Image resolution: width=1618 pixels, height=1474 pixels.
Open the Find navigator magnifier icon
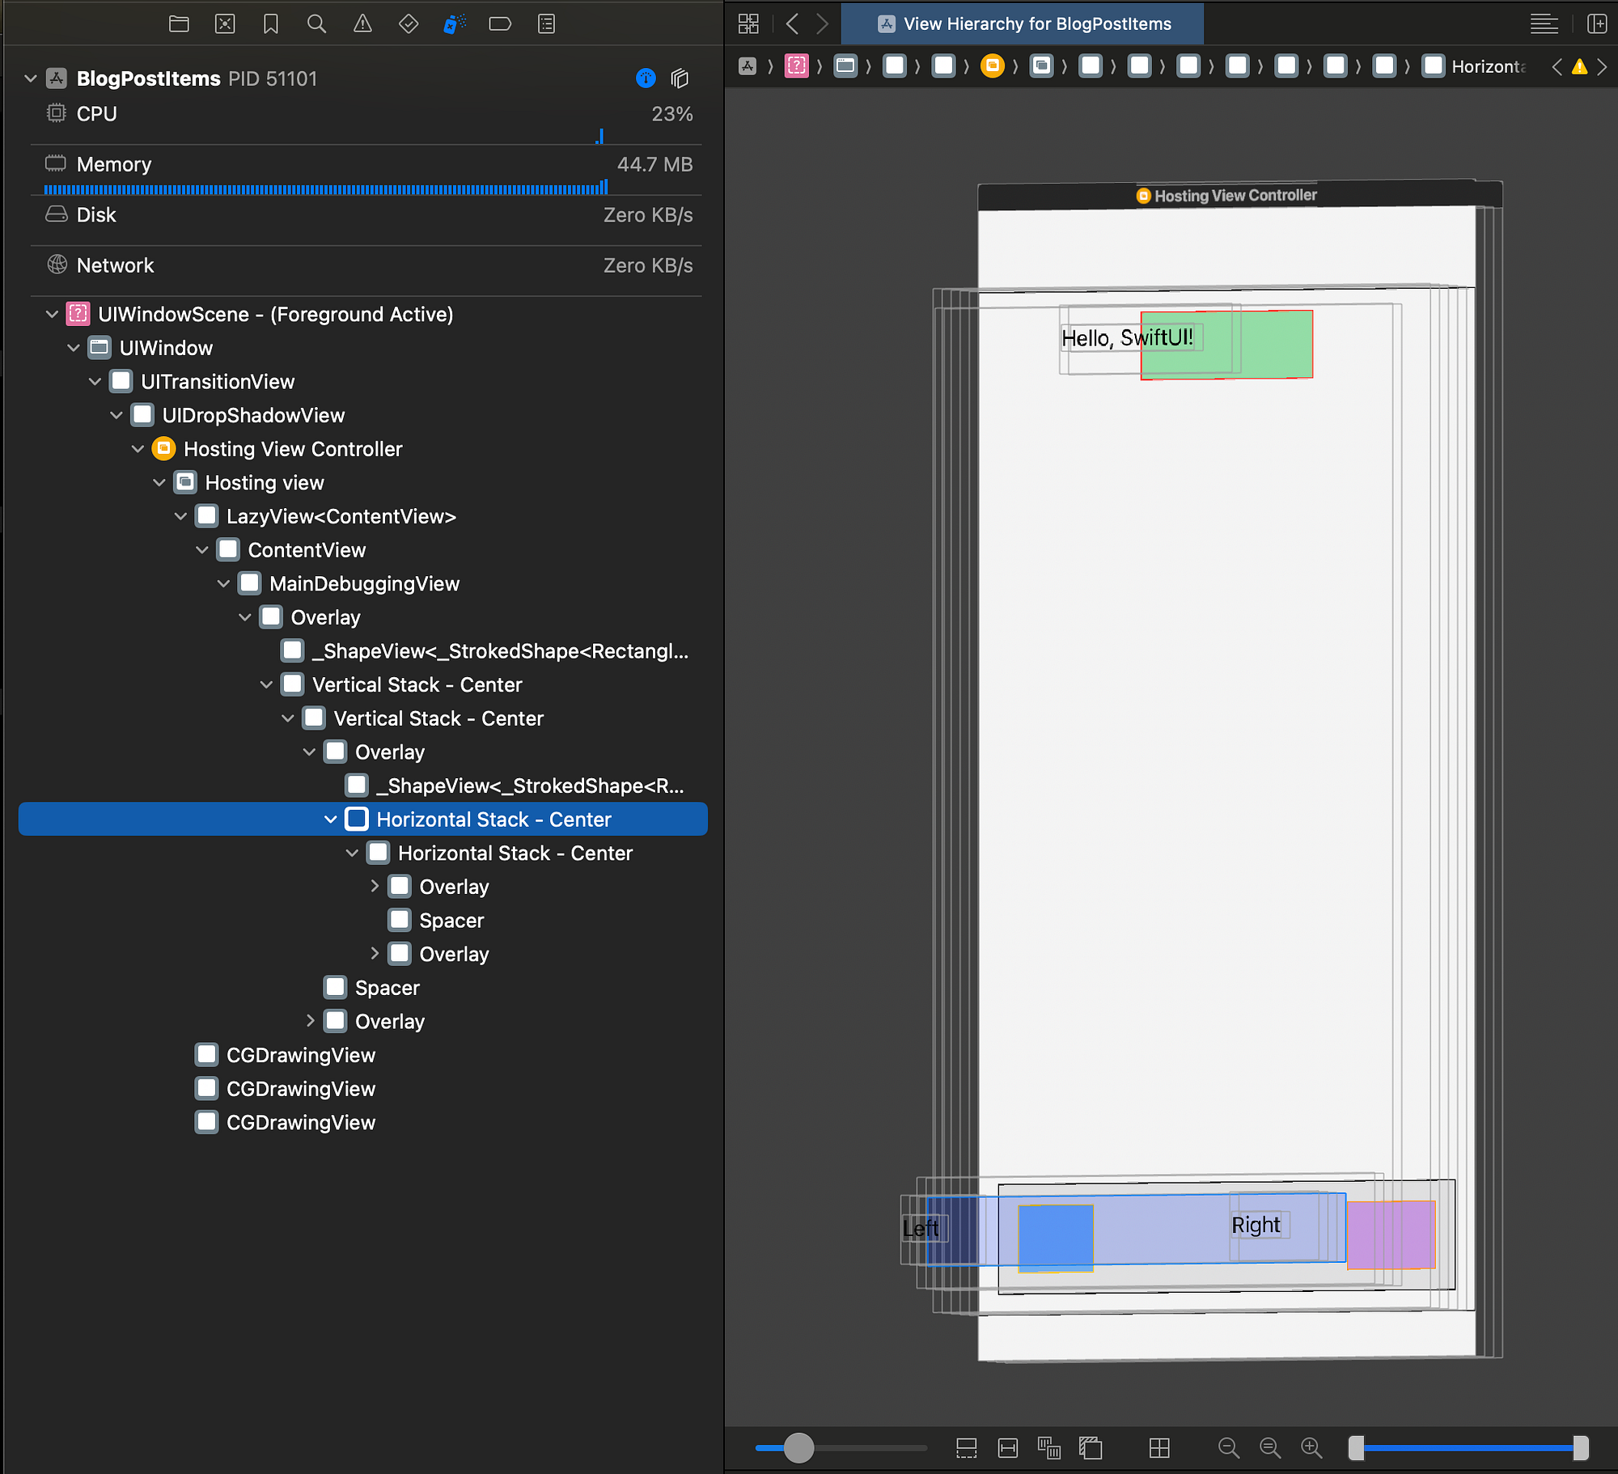pyautogui.click(x=316, y=24)
